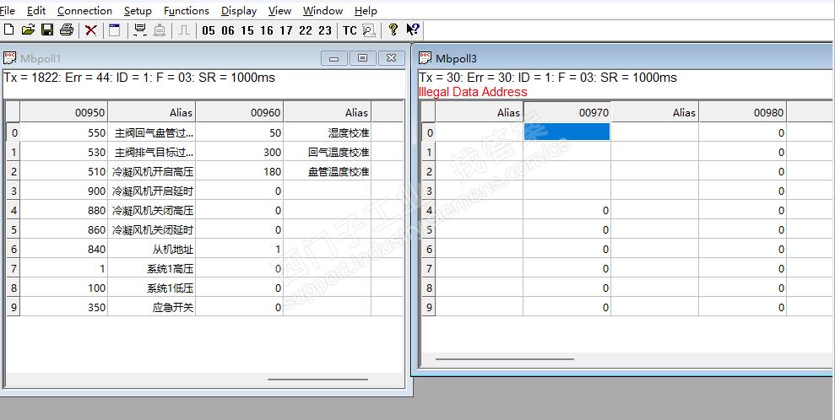Select the alias cell 冷凝风机关闭延时
Image resolution: width=835 pixels, height=420 pixels.
click(152, 229)
